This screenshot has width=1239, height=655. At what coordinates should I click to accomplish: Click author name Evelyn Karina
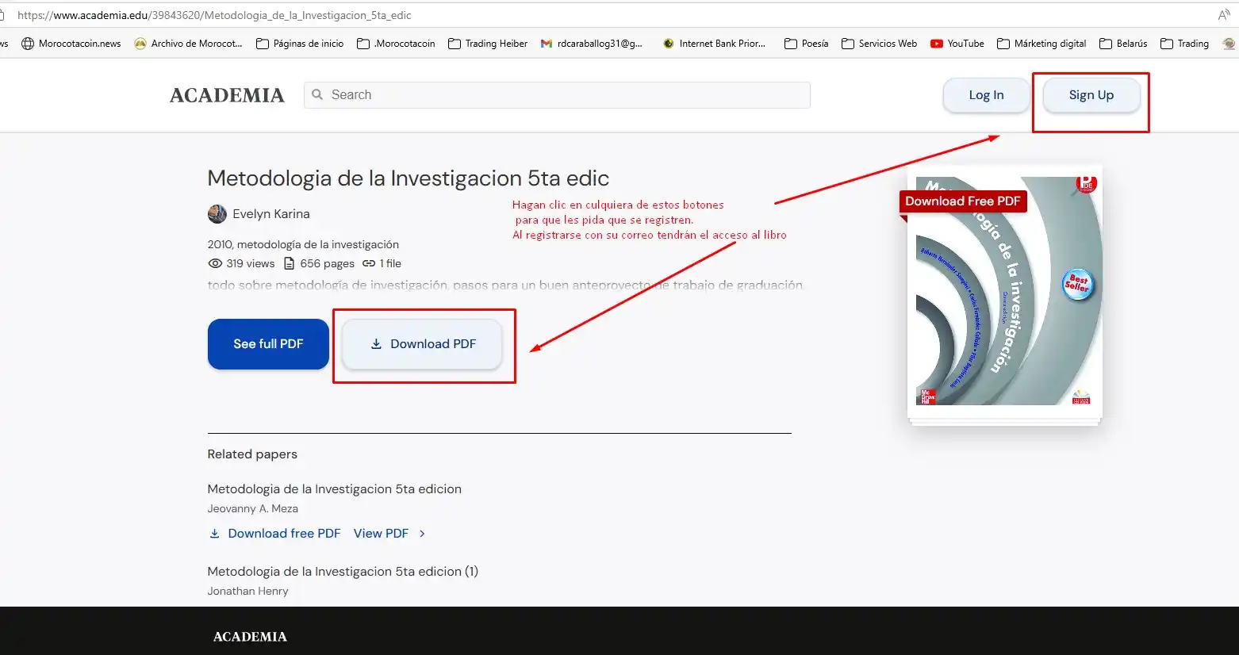pyautogui.click(x=271, y=214)
